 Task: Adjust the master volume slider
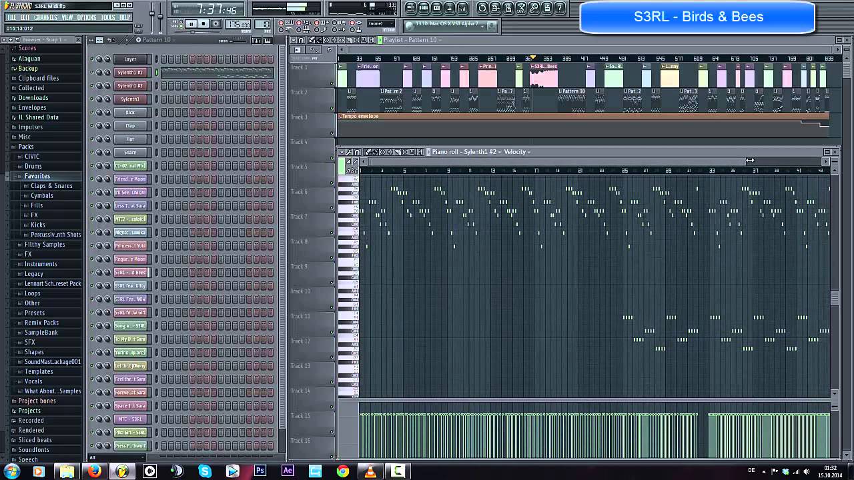[x=152, y=13]
